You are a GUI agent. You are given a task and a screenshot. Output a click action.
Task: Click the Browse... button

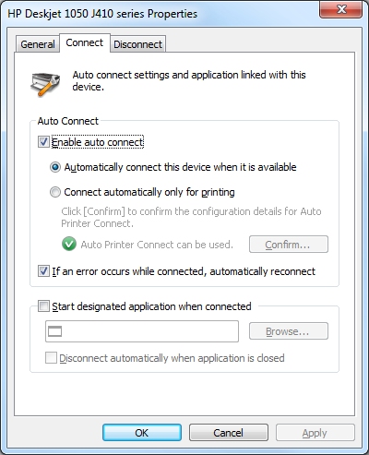click(x=289, y=331)
